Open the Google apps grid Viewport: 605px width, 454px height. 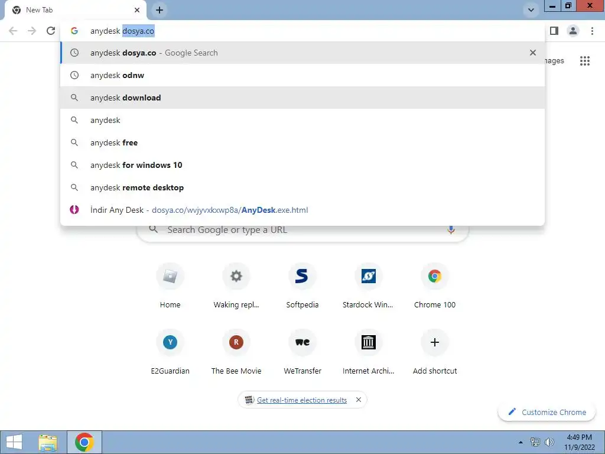(585, 61)
